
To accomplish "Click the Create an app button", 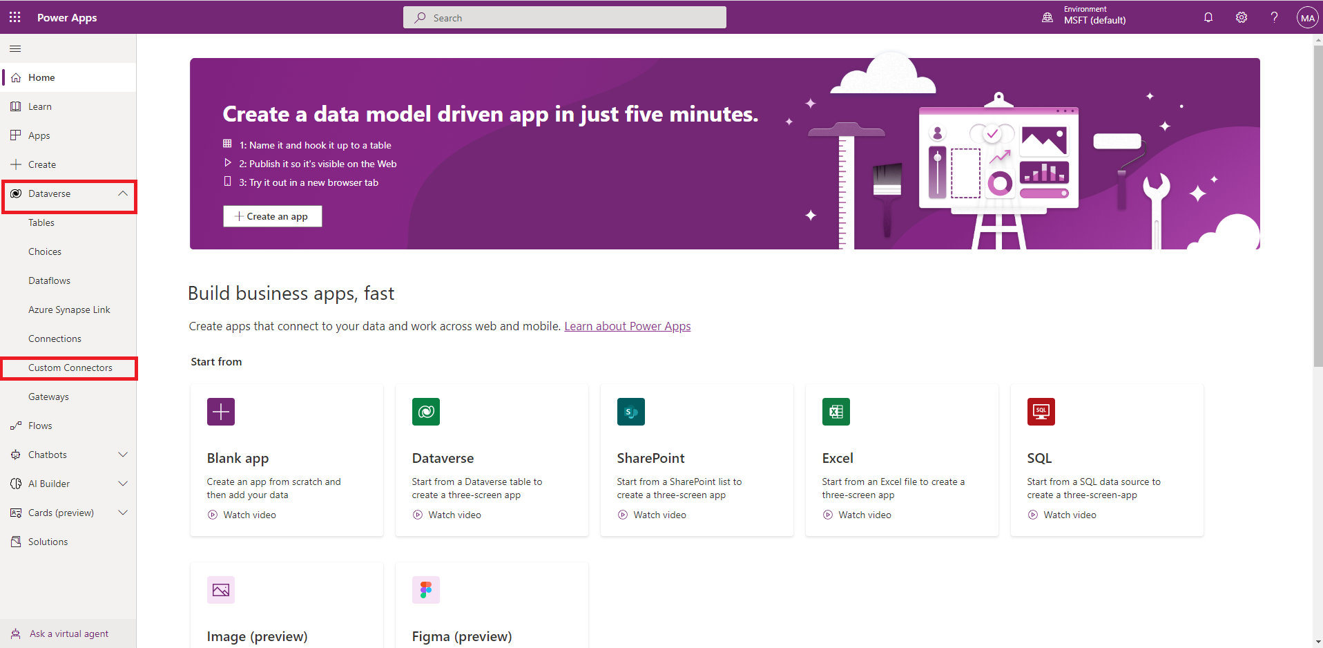I will [x=272, y=216].
